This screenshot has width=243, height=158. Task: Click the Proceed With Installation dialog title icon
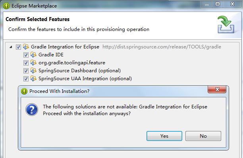24,91
